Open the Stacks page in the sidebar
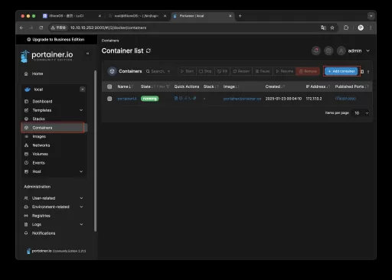Image resolution: width=392 pixels, height=280 pixels. [38, 119]
